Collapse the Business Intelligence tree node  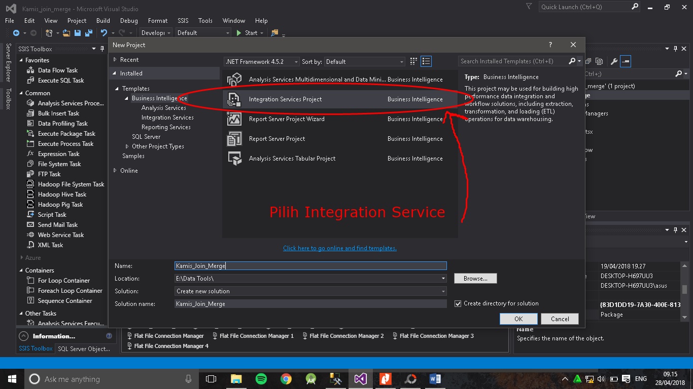point(127,98)
